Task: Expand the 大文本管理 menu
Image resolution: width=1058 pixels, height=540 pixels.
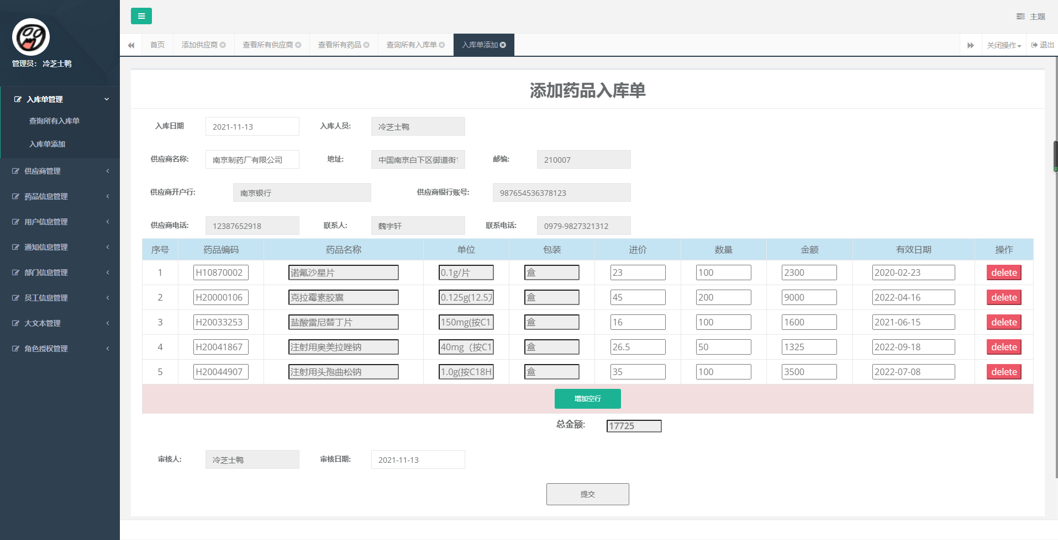Action: click(60, 323)
